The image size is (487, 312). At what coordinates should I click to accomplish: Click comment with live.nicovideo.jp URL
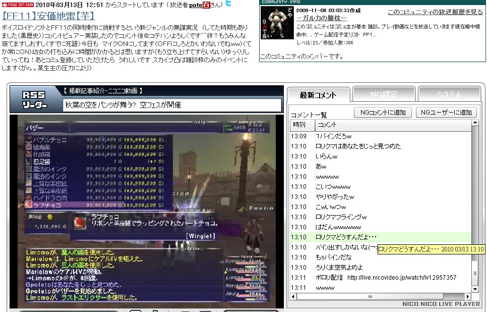[381, 278]
